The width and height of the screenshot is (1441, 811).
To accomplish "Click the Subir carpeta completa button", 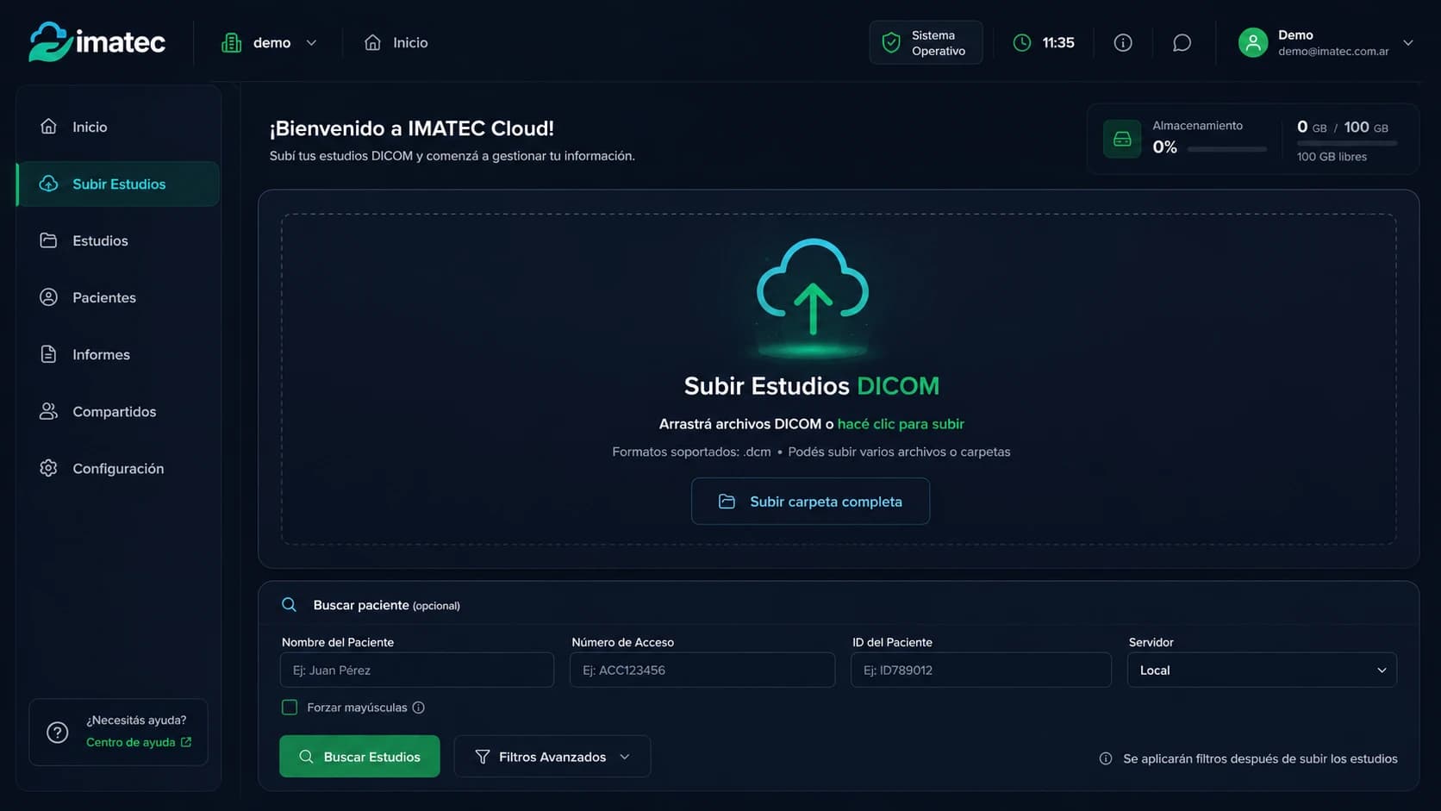I will 810,502.
